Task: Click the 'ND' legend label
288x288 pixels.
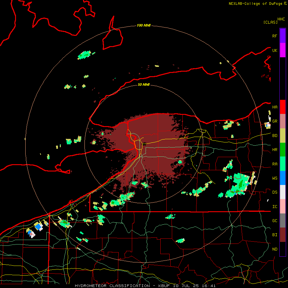Action: [x=275, y=249]
